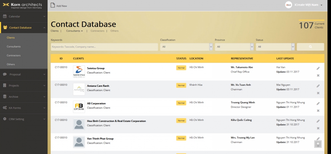
Task: Open the Amiana logo thumbnail
Action: [79, 89]
